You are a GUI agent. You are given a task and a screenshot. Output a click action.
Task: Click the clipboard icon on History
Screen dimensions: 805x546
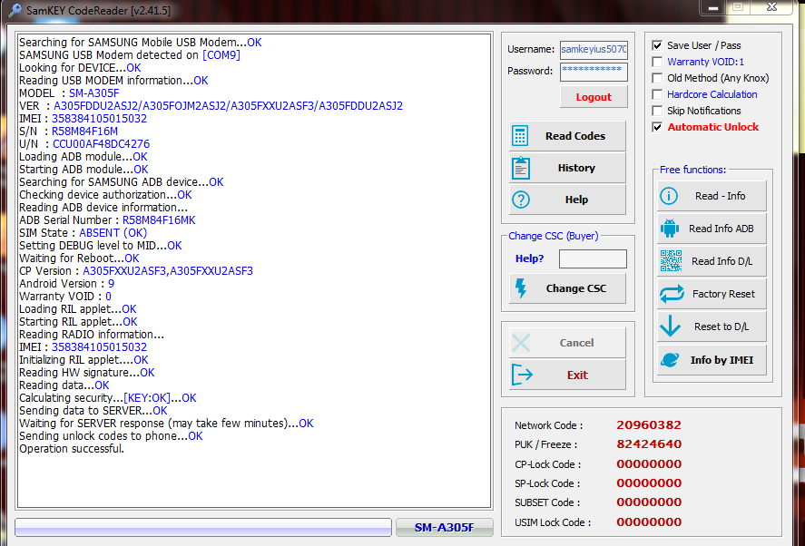pyautogui.click(x=521, y=168)
